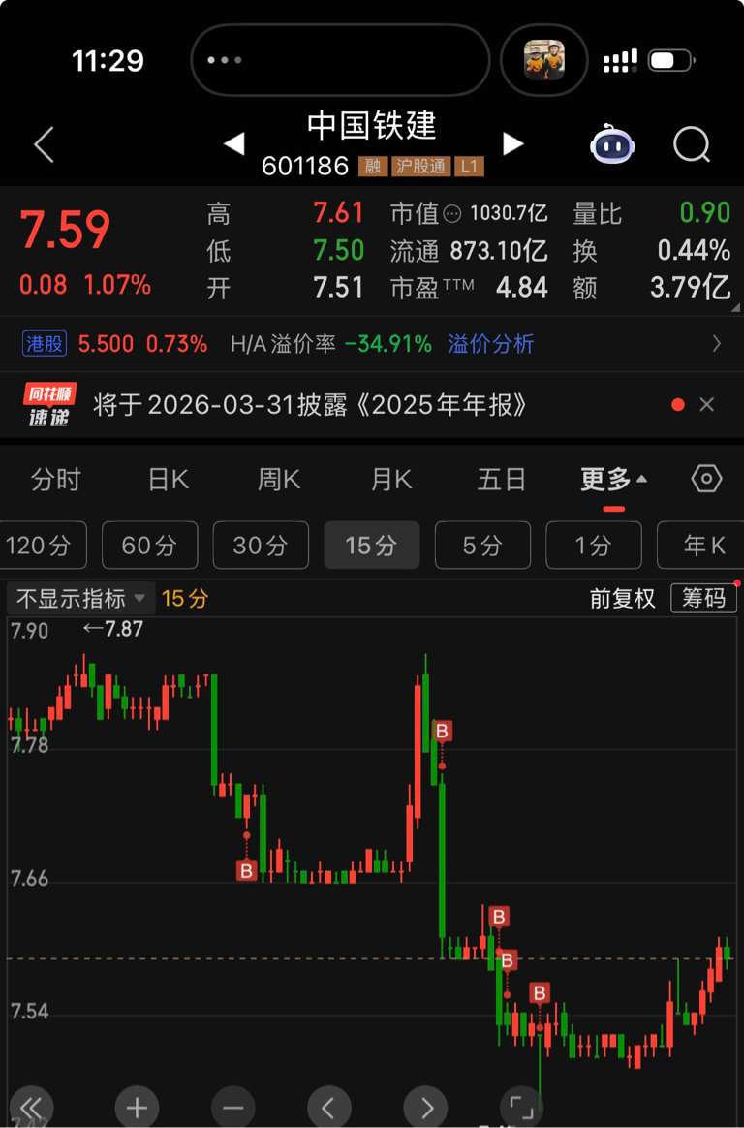The height and width of the screenshot is (1128, 744).
Task: Jump to the earliest candles with double arrow
Action: 32,1108
